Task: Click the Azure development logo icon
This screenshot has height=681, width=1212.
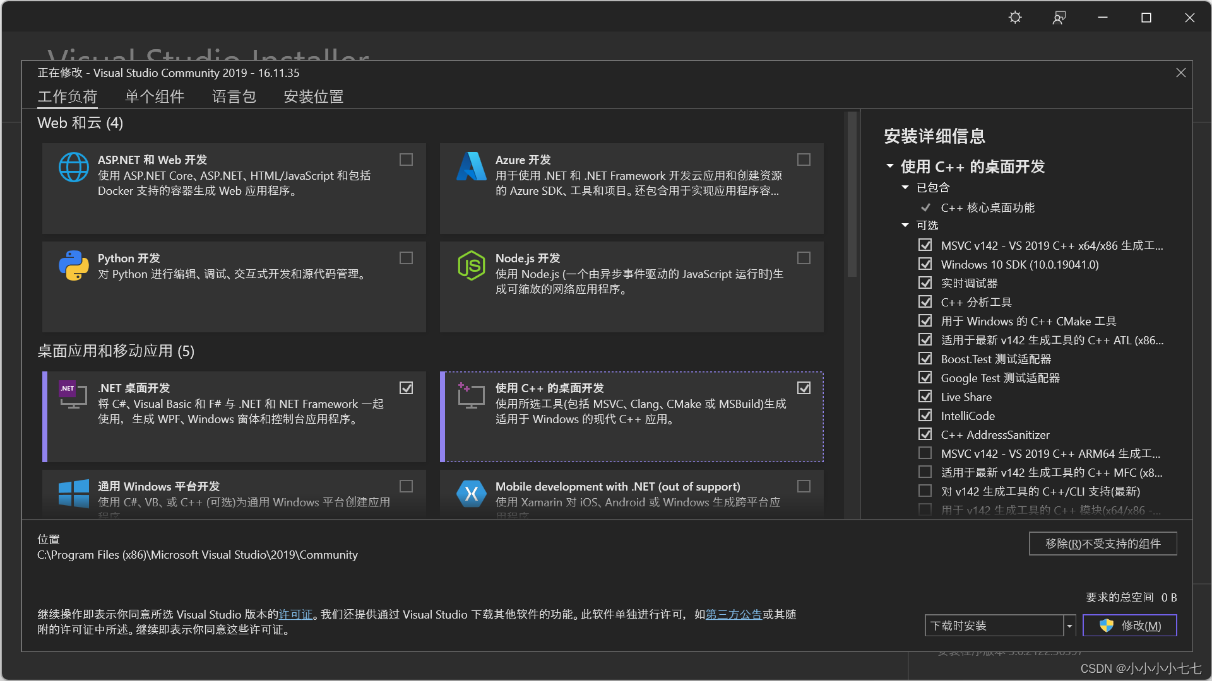Action: 472,166
